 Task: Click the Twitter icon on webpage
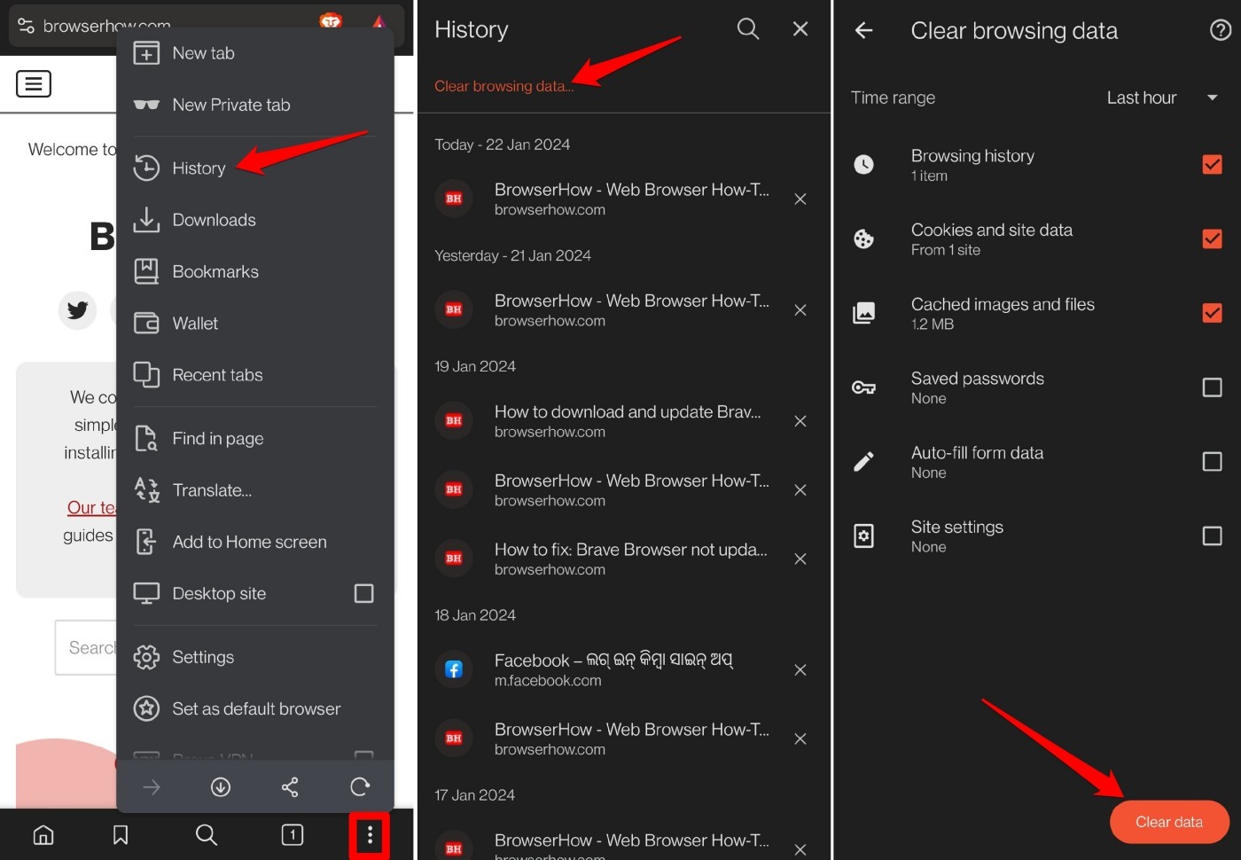coord(77,310)
